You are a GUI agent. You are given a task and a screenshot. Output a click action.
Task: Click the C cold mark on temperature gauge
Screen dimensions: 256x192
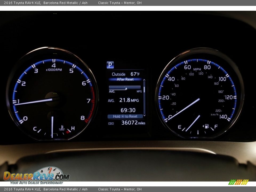coord(35,129)
